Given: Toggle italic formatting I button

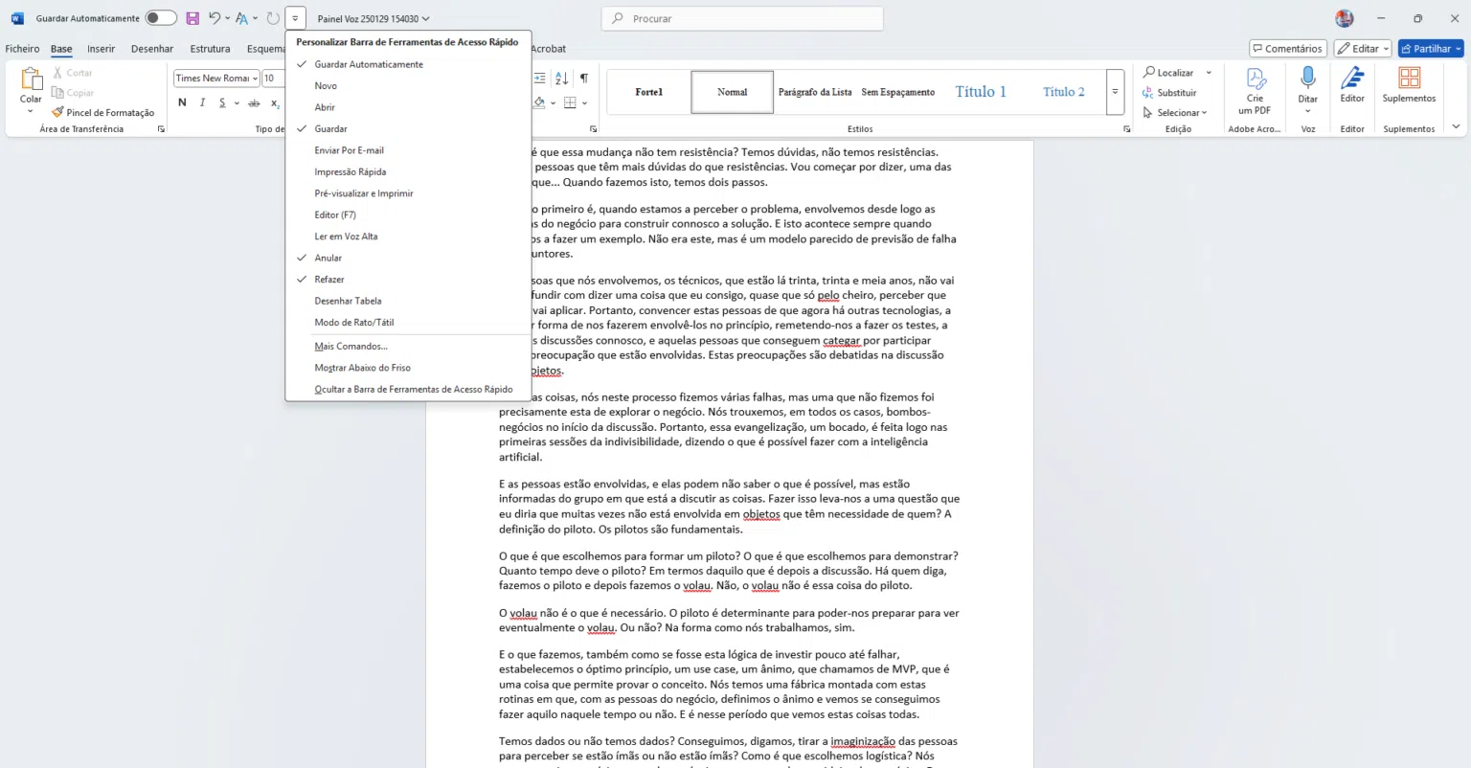Looking at the screenshot, I should click(202, 102).
